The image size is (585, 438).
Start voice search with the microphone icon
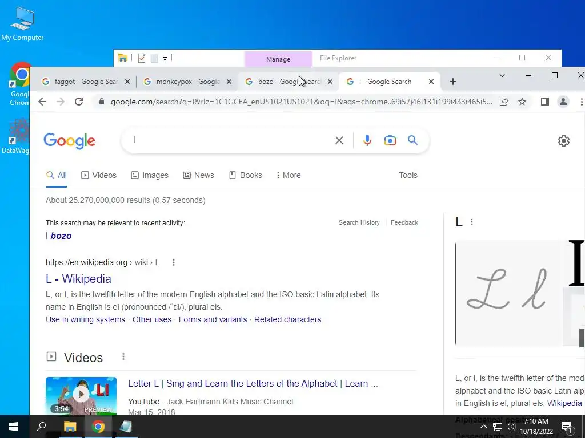click(x=367, y=140)
